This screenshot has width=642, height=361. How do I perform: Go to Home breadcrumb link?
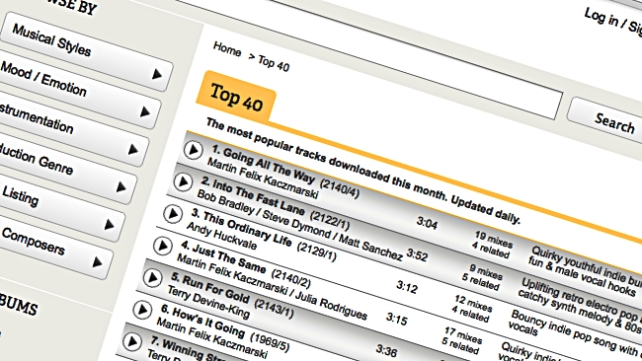pyautogui.click(x=227, y=49)
